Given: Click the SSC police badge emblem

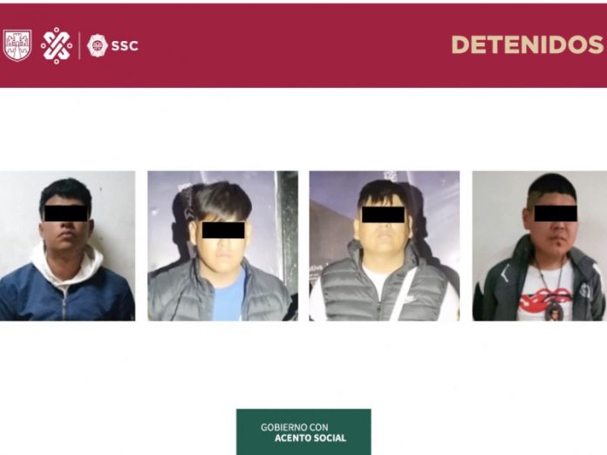Looking at the screenshot, I should pos(97,45).
